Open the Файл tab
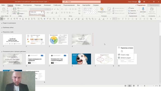 [3, 5]
